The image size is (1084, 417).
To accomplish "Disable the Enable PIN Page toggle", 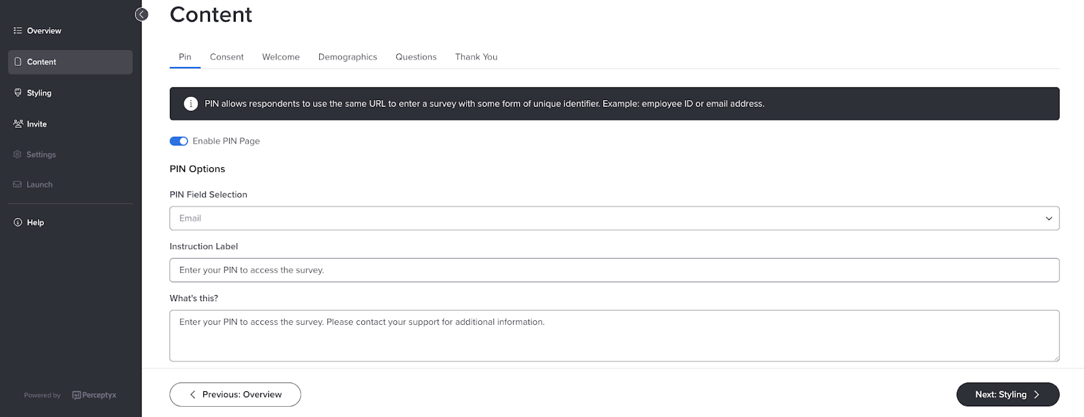I will pyautogui.click(x=179, y=141).
